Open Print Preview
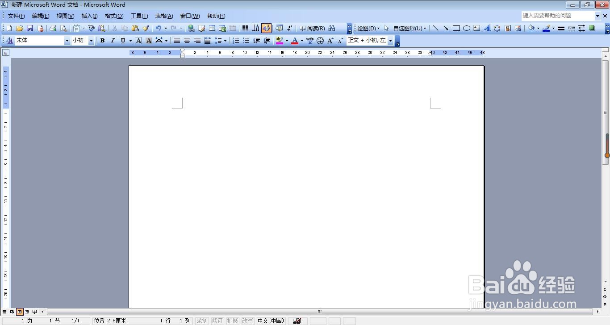610x325 pixels. pyautogui.click(x=63, y=28)
